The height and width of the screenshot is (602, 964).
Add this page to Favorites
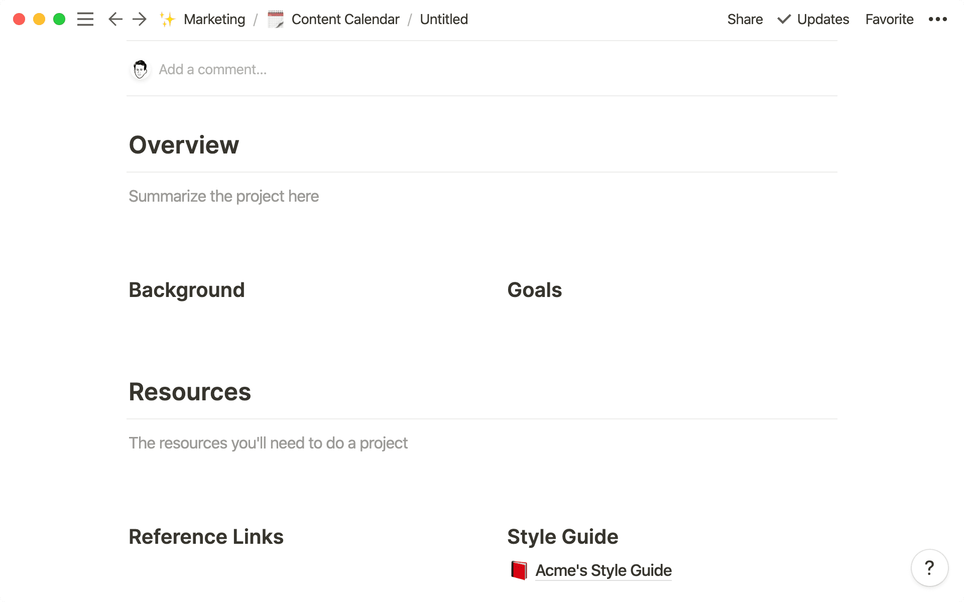889,19
